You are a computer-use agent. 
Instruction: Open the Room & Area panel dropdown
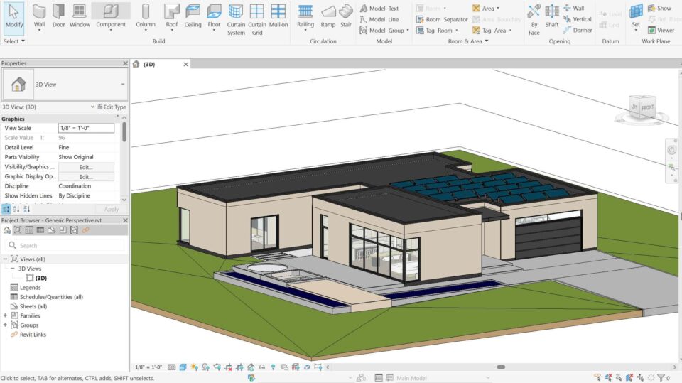click(465, 41)
